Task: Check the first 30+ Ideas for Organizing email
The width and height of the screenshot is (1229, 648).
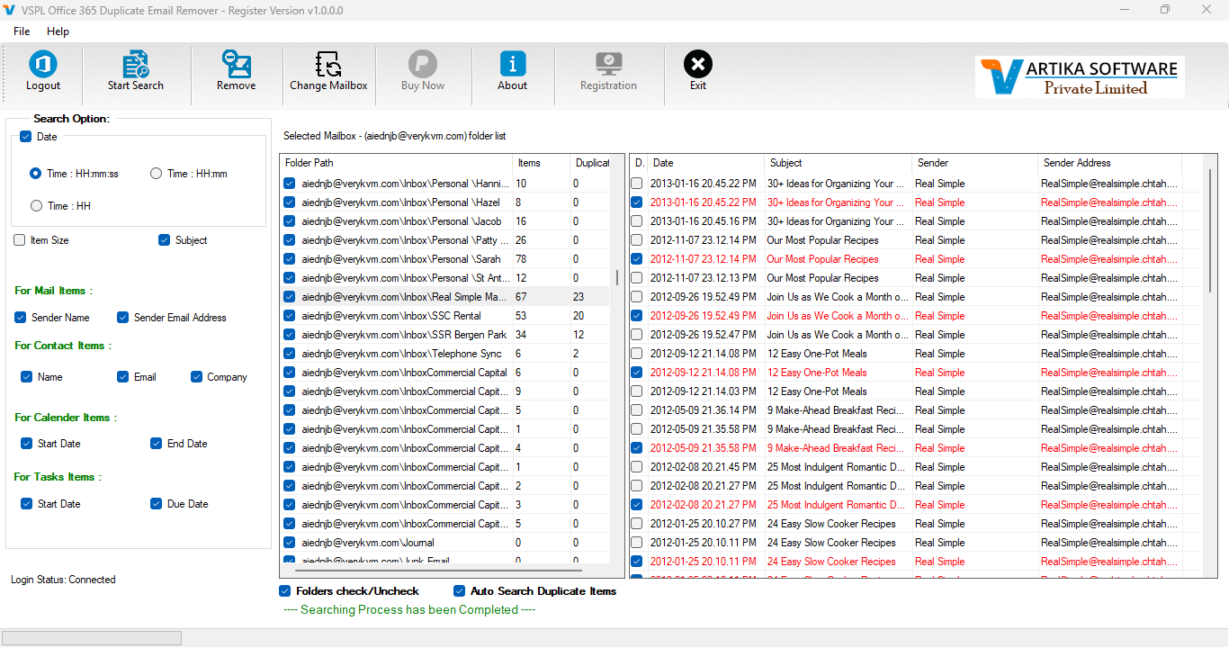Action: (637, 184)
